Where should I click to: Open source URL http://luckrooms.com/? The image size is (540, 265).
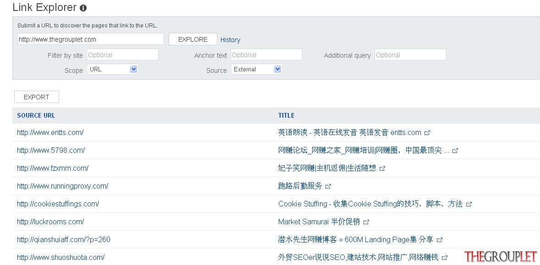coord(50,222)
